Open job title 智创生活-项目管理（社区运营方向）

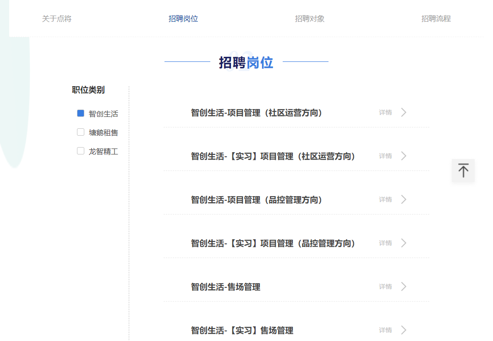click(256, 113)
